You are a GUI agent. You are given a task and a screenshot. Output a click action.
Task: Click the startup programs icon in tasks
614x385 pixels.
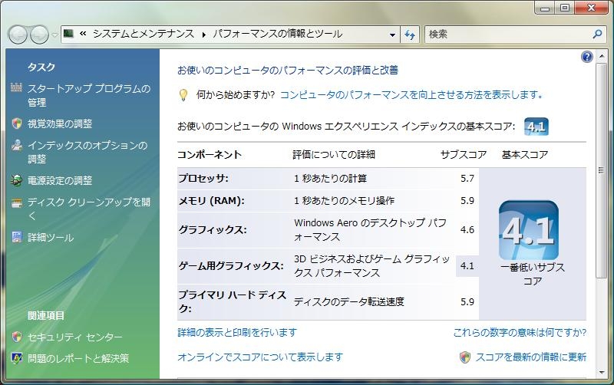pyautogui.click(x=16, y=87)
